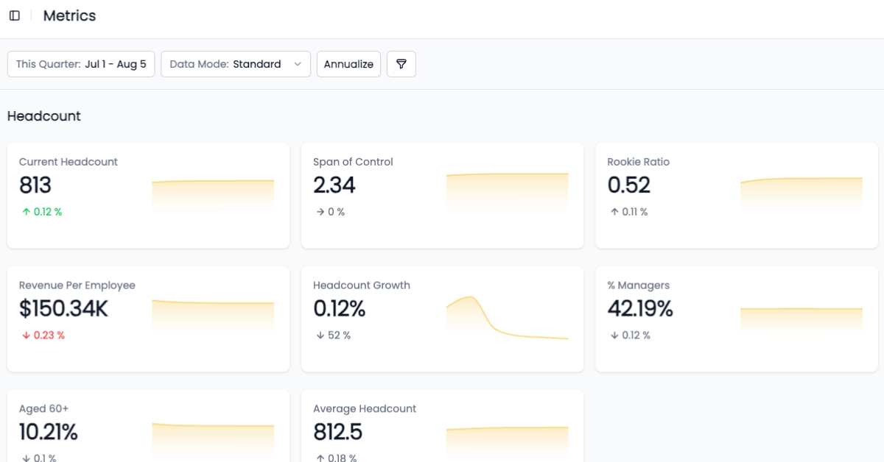Click the Current Headcount sparkline chart
The width and height of the screenshot is (884, 462).
click(213, 196)
